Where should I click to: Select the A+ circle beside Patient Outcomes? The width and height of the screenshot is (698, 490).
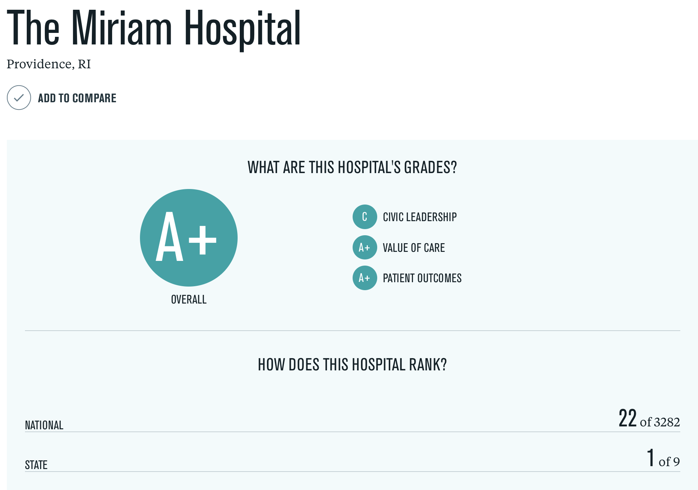click(365, 278)
